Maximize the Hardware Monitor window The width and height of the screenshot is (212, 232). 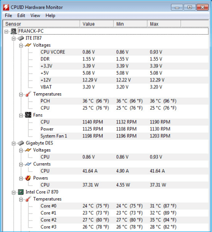(190, 7)
